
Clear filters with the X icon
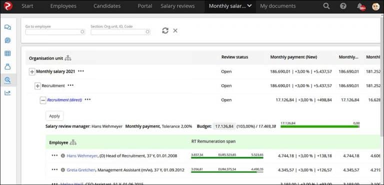pyautogui.click(x=175, y=30)
